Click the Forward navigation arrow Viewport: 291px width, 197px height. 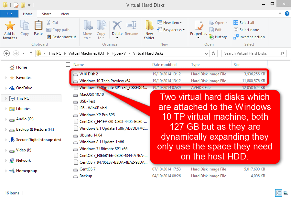[16, 53]
